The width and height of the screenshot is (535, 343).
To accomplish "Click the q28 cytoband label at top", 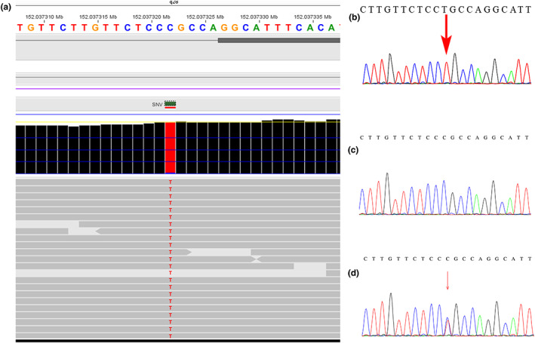I will click(x=176, y=2).
